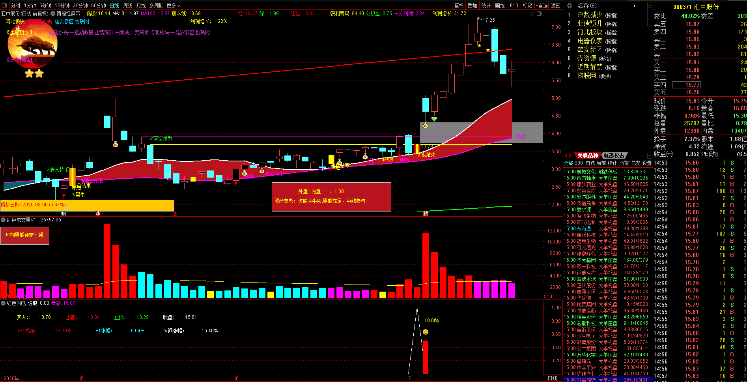Open 河北板块 board index row

(x=605, y=32)
